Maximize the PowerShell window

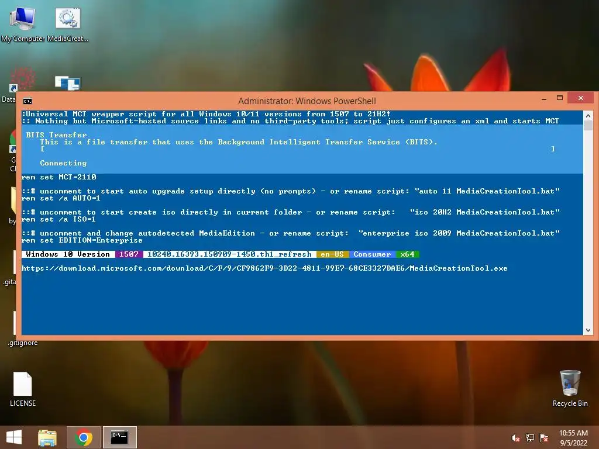[560, 98]
